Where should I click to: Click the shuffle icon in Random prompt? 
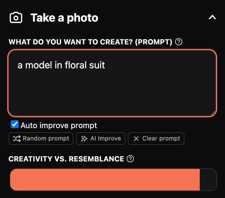17,139
